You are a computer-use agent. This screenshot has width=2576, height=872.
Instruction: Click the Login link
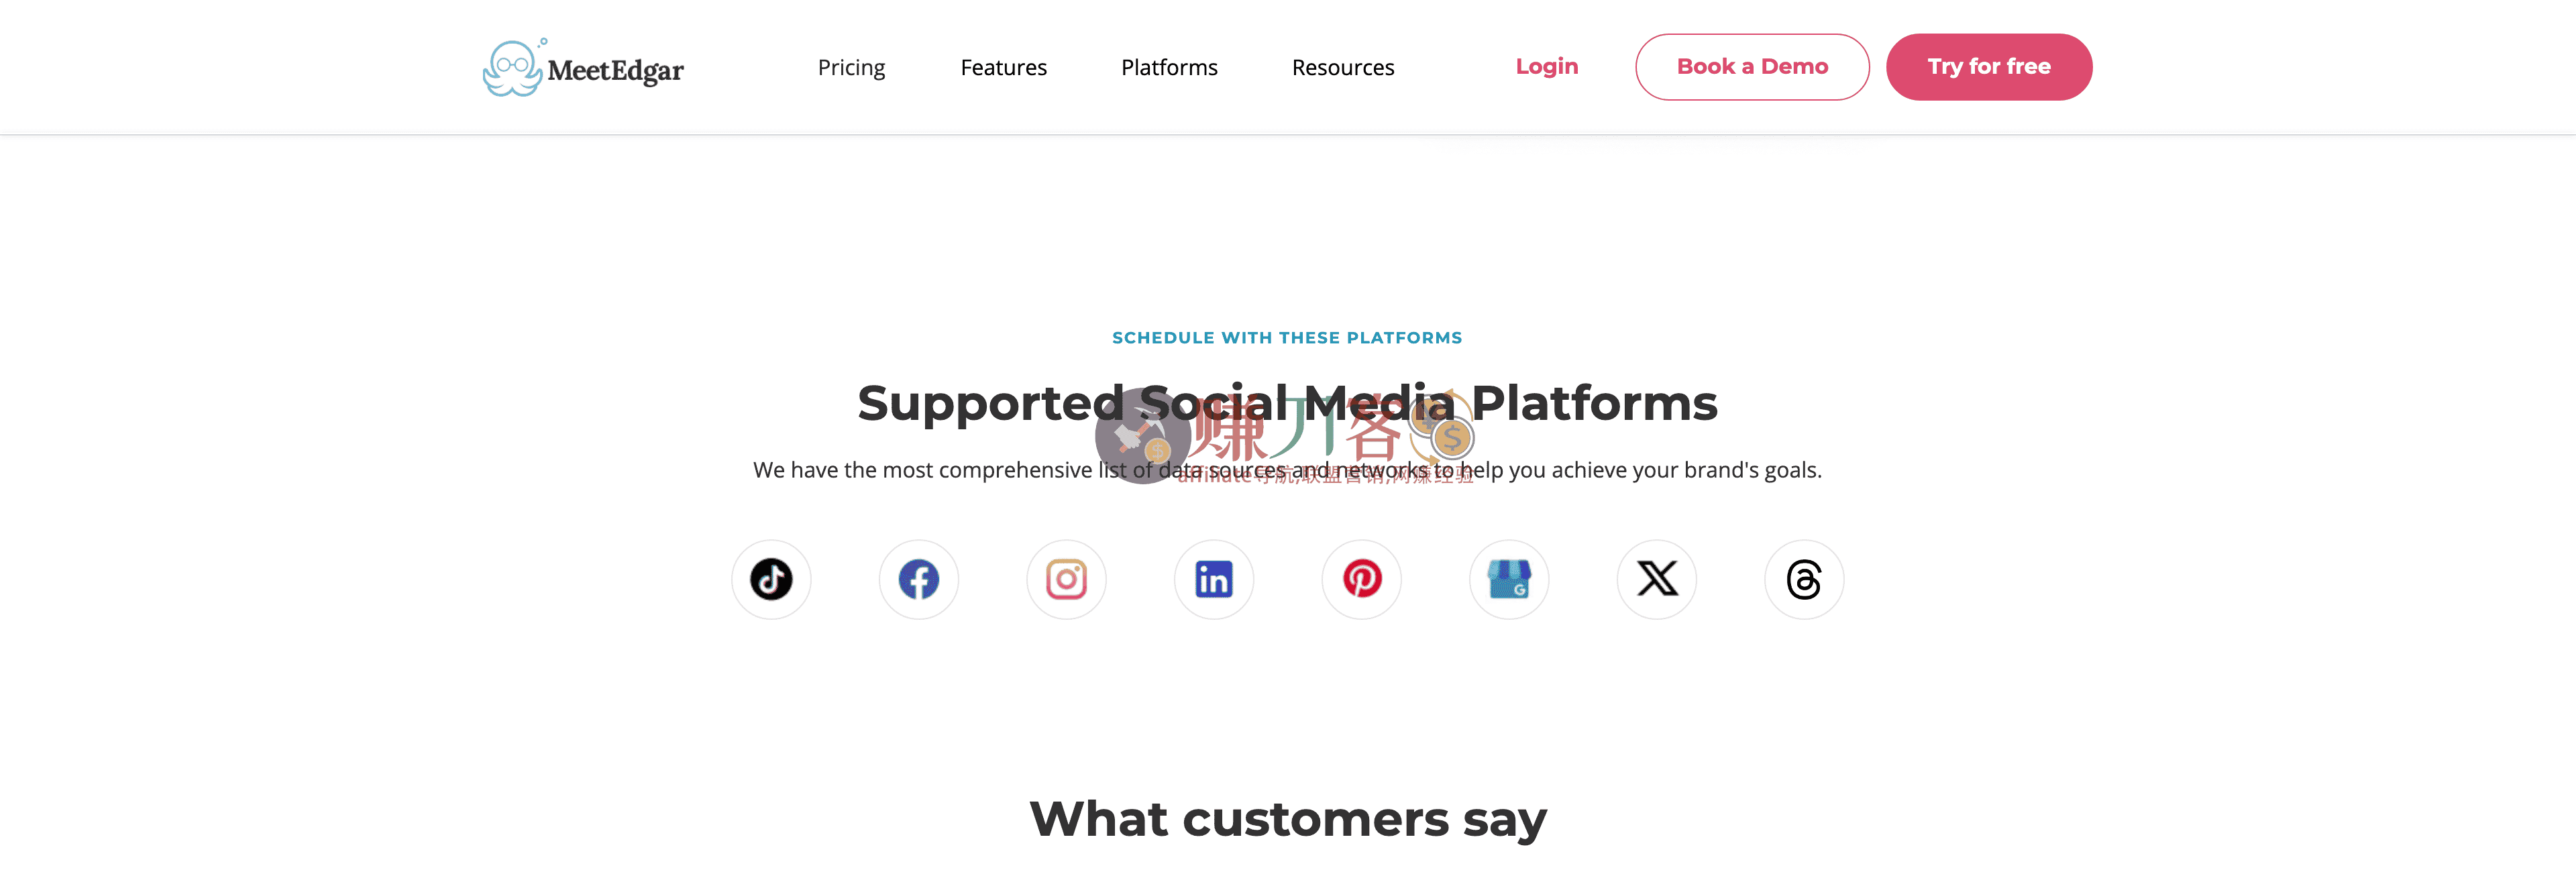point(1546,66)
